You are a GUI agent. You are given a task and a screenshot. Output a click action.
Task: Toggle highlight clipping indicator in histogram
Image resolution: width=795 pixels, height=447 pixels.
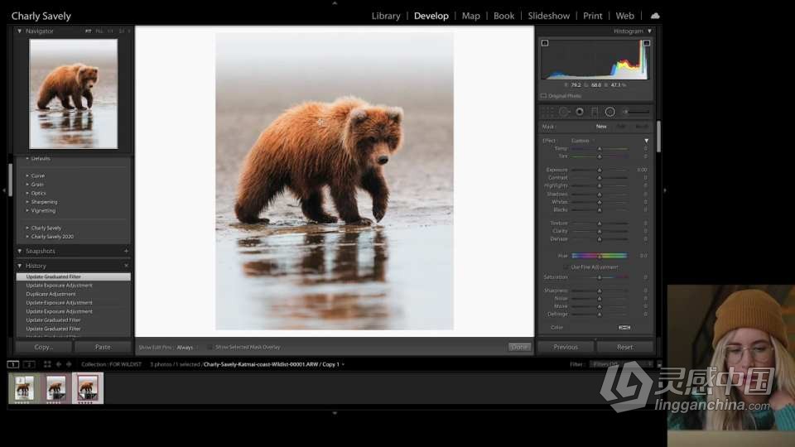[x=647, y=43]
